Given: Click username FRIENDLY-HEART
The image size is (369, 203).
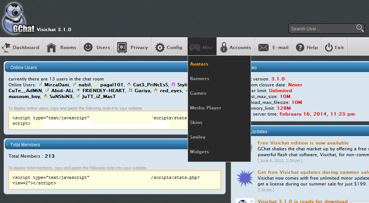Looking at the screenshot, I should (x=104, y=90).
